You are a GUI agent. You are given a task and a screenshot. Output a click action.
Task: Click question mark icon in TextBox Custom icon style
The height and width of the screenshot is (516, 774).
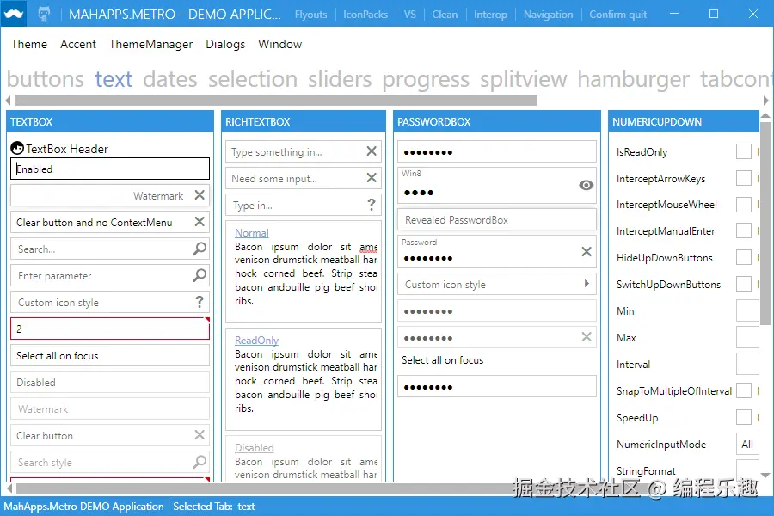(x=200, y=302)
